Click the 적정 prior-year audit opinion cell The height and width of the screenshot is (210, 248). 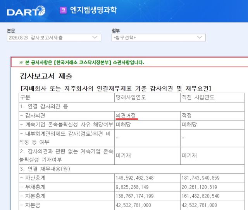pos(186,115)
